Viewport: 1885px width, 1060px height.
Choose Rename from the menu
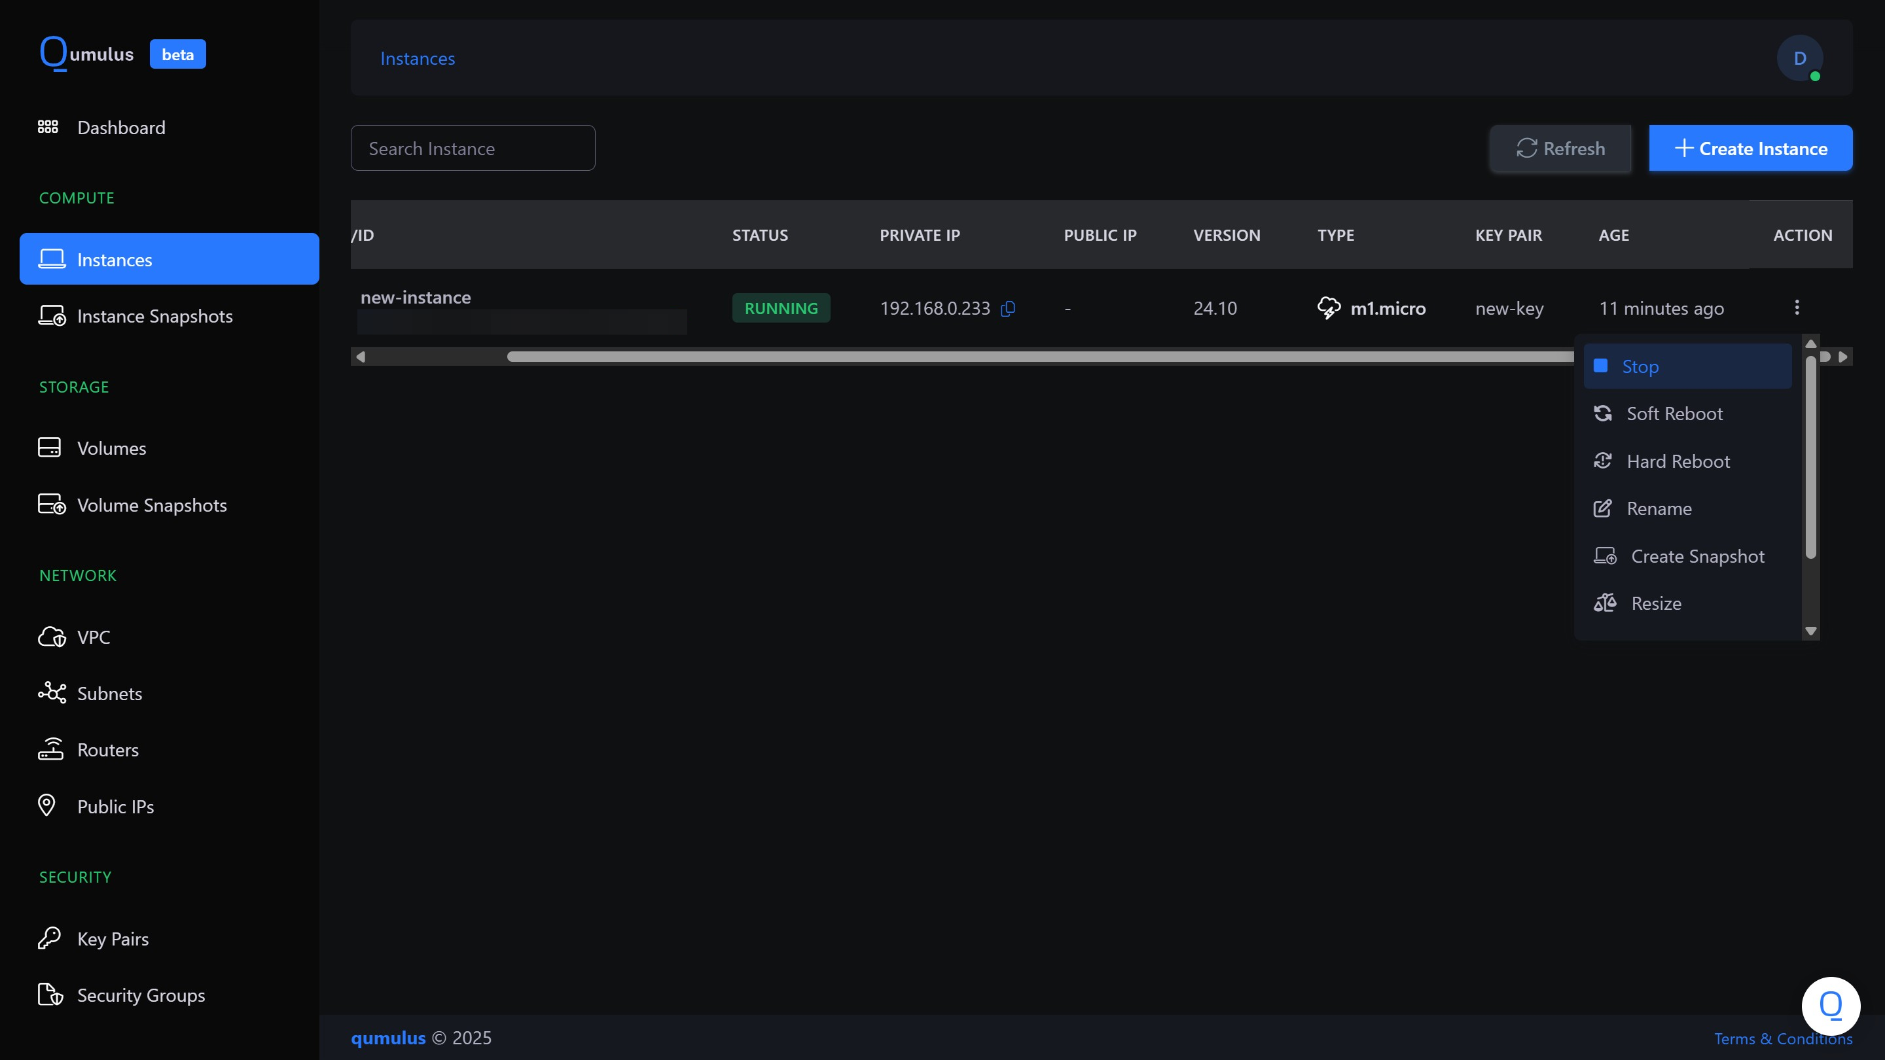click(x=1687, y=508)
